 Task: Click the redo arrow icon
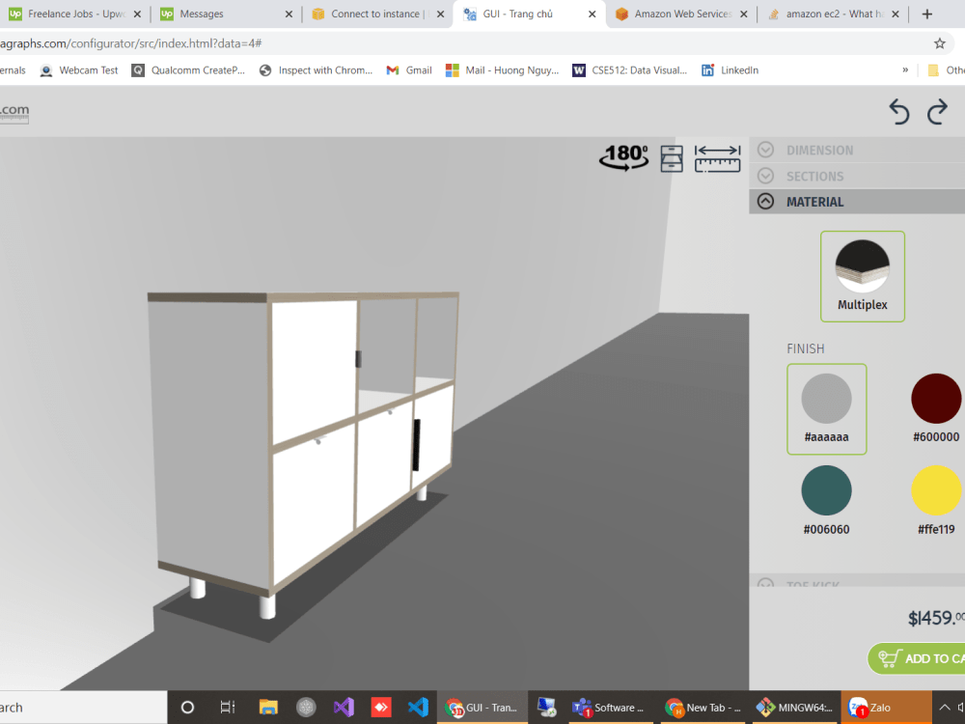point(937,112)
